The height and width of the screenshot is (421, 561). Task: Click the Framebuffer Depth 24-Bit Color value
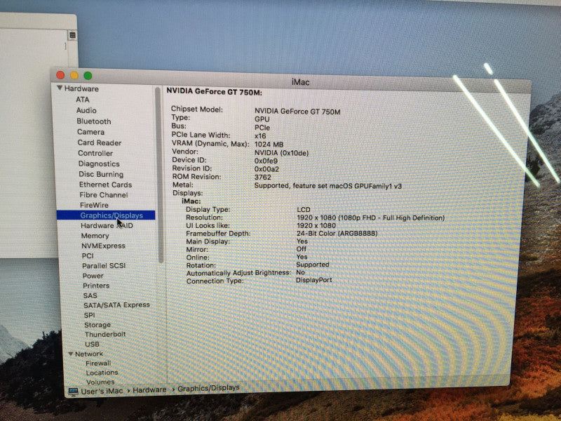pyautogui.click(x=337, y=234)
